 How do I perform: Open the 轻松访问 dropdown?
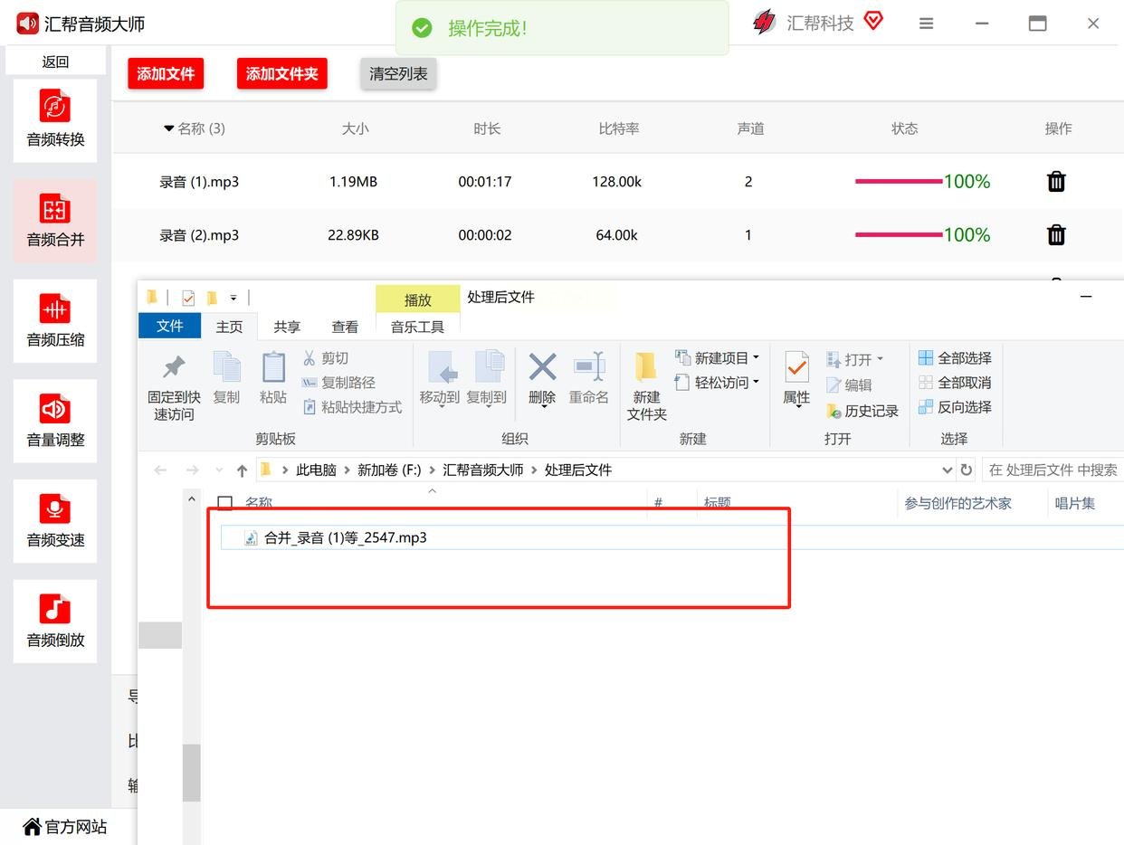[x=756, y=383]
